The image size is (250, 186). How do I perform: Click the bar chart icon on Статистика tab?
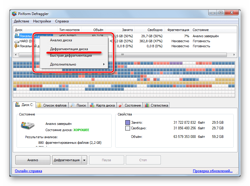[x=147, y=105]
